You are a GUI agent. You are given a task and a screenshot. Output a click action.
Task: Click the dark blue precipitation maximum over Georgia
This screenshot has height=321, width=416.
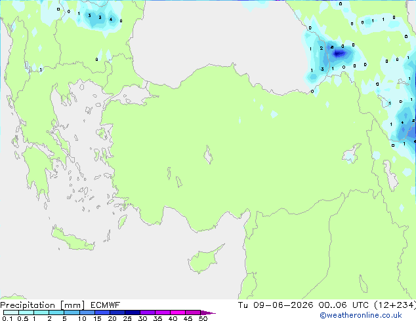click(339, 54)
